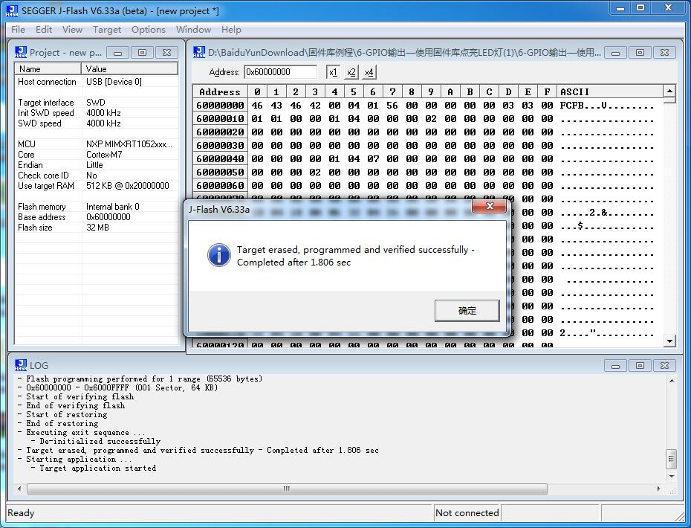This screenshot has width=691, height=528.
Task: Open the Window menu
Action: 192,30
